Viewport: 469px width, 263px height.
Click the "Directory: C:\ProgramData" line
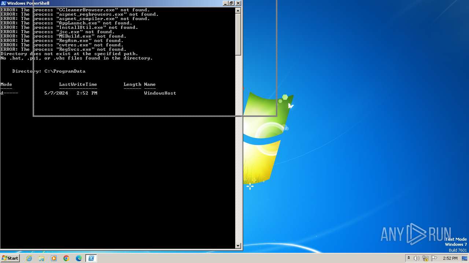pyautogui.click(x=49, y=71)
